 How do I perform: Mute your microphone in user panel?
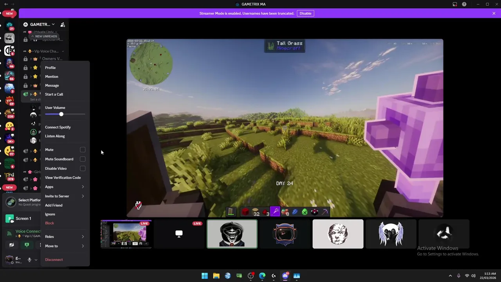point(29,260)
